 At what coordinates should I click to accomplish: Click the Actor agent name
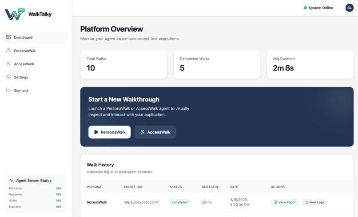[13, 200]
